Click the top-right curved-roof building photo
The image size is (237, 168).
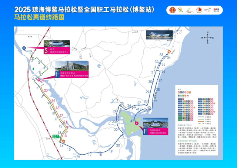(x=159, y=35)
